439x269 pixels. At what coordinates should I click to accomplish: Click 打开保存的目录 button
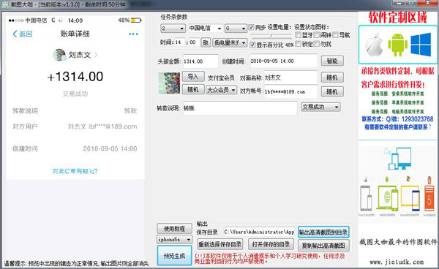pyautogui.click(x=271, y=244)
